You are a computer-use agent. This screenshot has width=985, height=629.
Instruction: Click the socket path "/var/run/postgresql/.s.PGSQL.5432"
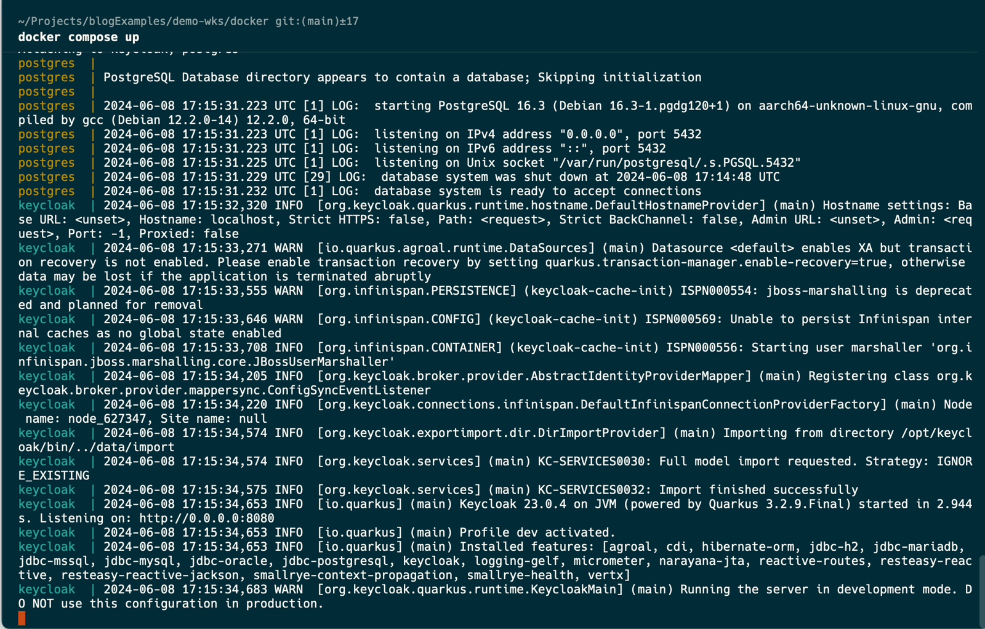[677, 162]
